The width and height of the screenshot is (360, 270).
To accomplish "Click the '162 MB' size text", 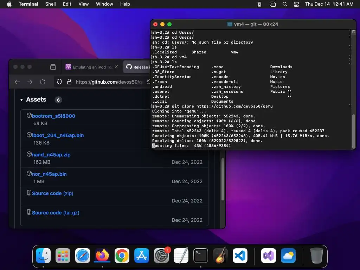I will tap(42, 162).
